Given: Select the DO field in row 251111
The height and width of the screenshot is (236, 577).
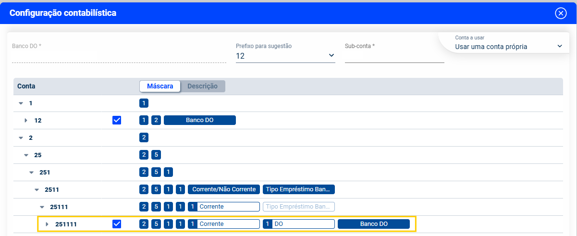Looking at the screenshot, I should (303, 224).
